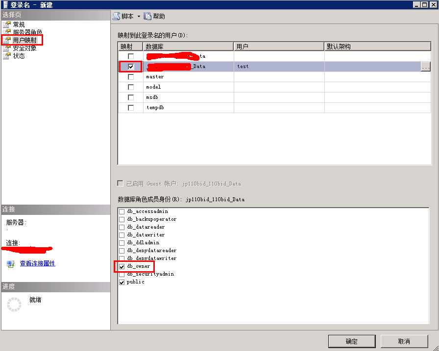Open the 状态 page

(x=19, y=56)
